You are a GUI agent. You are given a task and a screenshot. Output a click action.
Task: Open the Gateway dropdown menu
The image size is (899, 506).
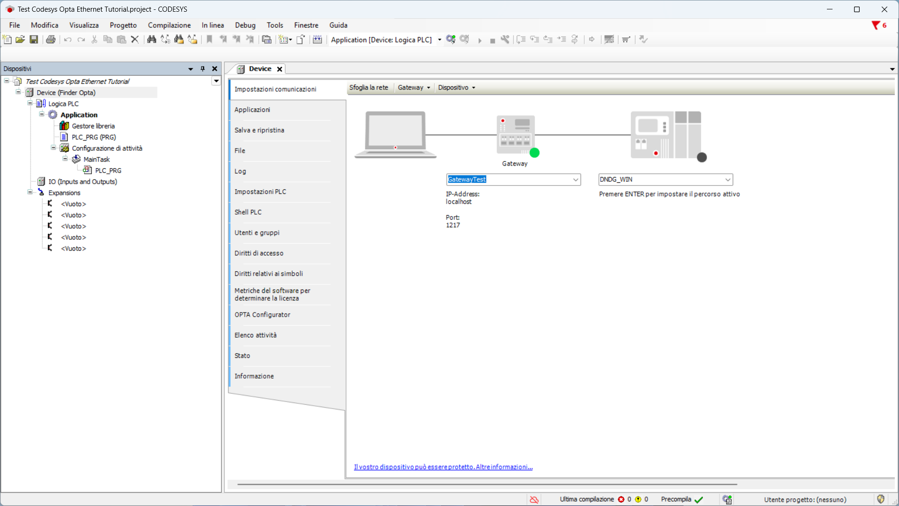[414, 88]
